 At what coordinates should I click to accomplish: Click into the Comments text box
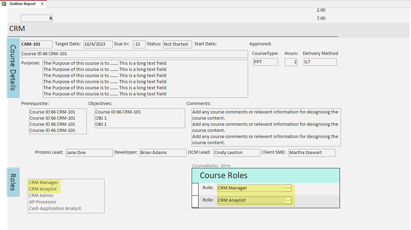point(266,127)
